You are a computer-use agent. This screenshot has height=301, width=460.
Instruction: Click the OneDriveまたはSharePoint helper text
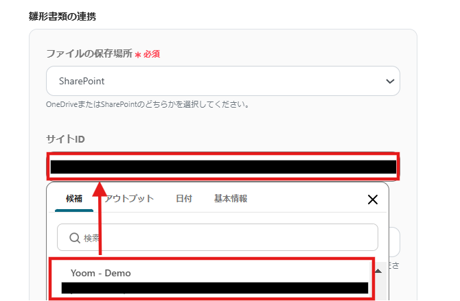tap(148, 104)
